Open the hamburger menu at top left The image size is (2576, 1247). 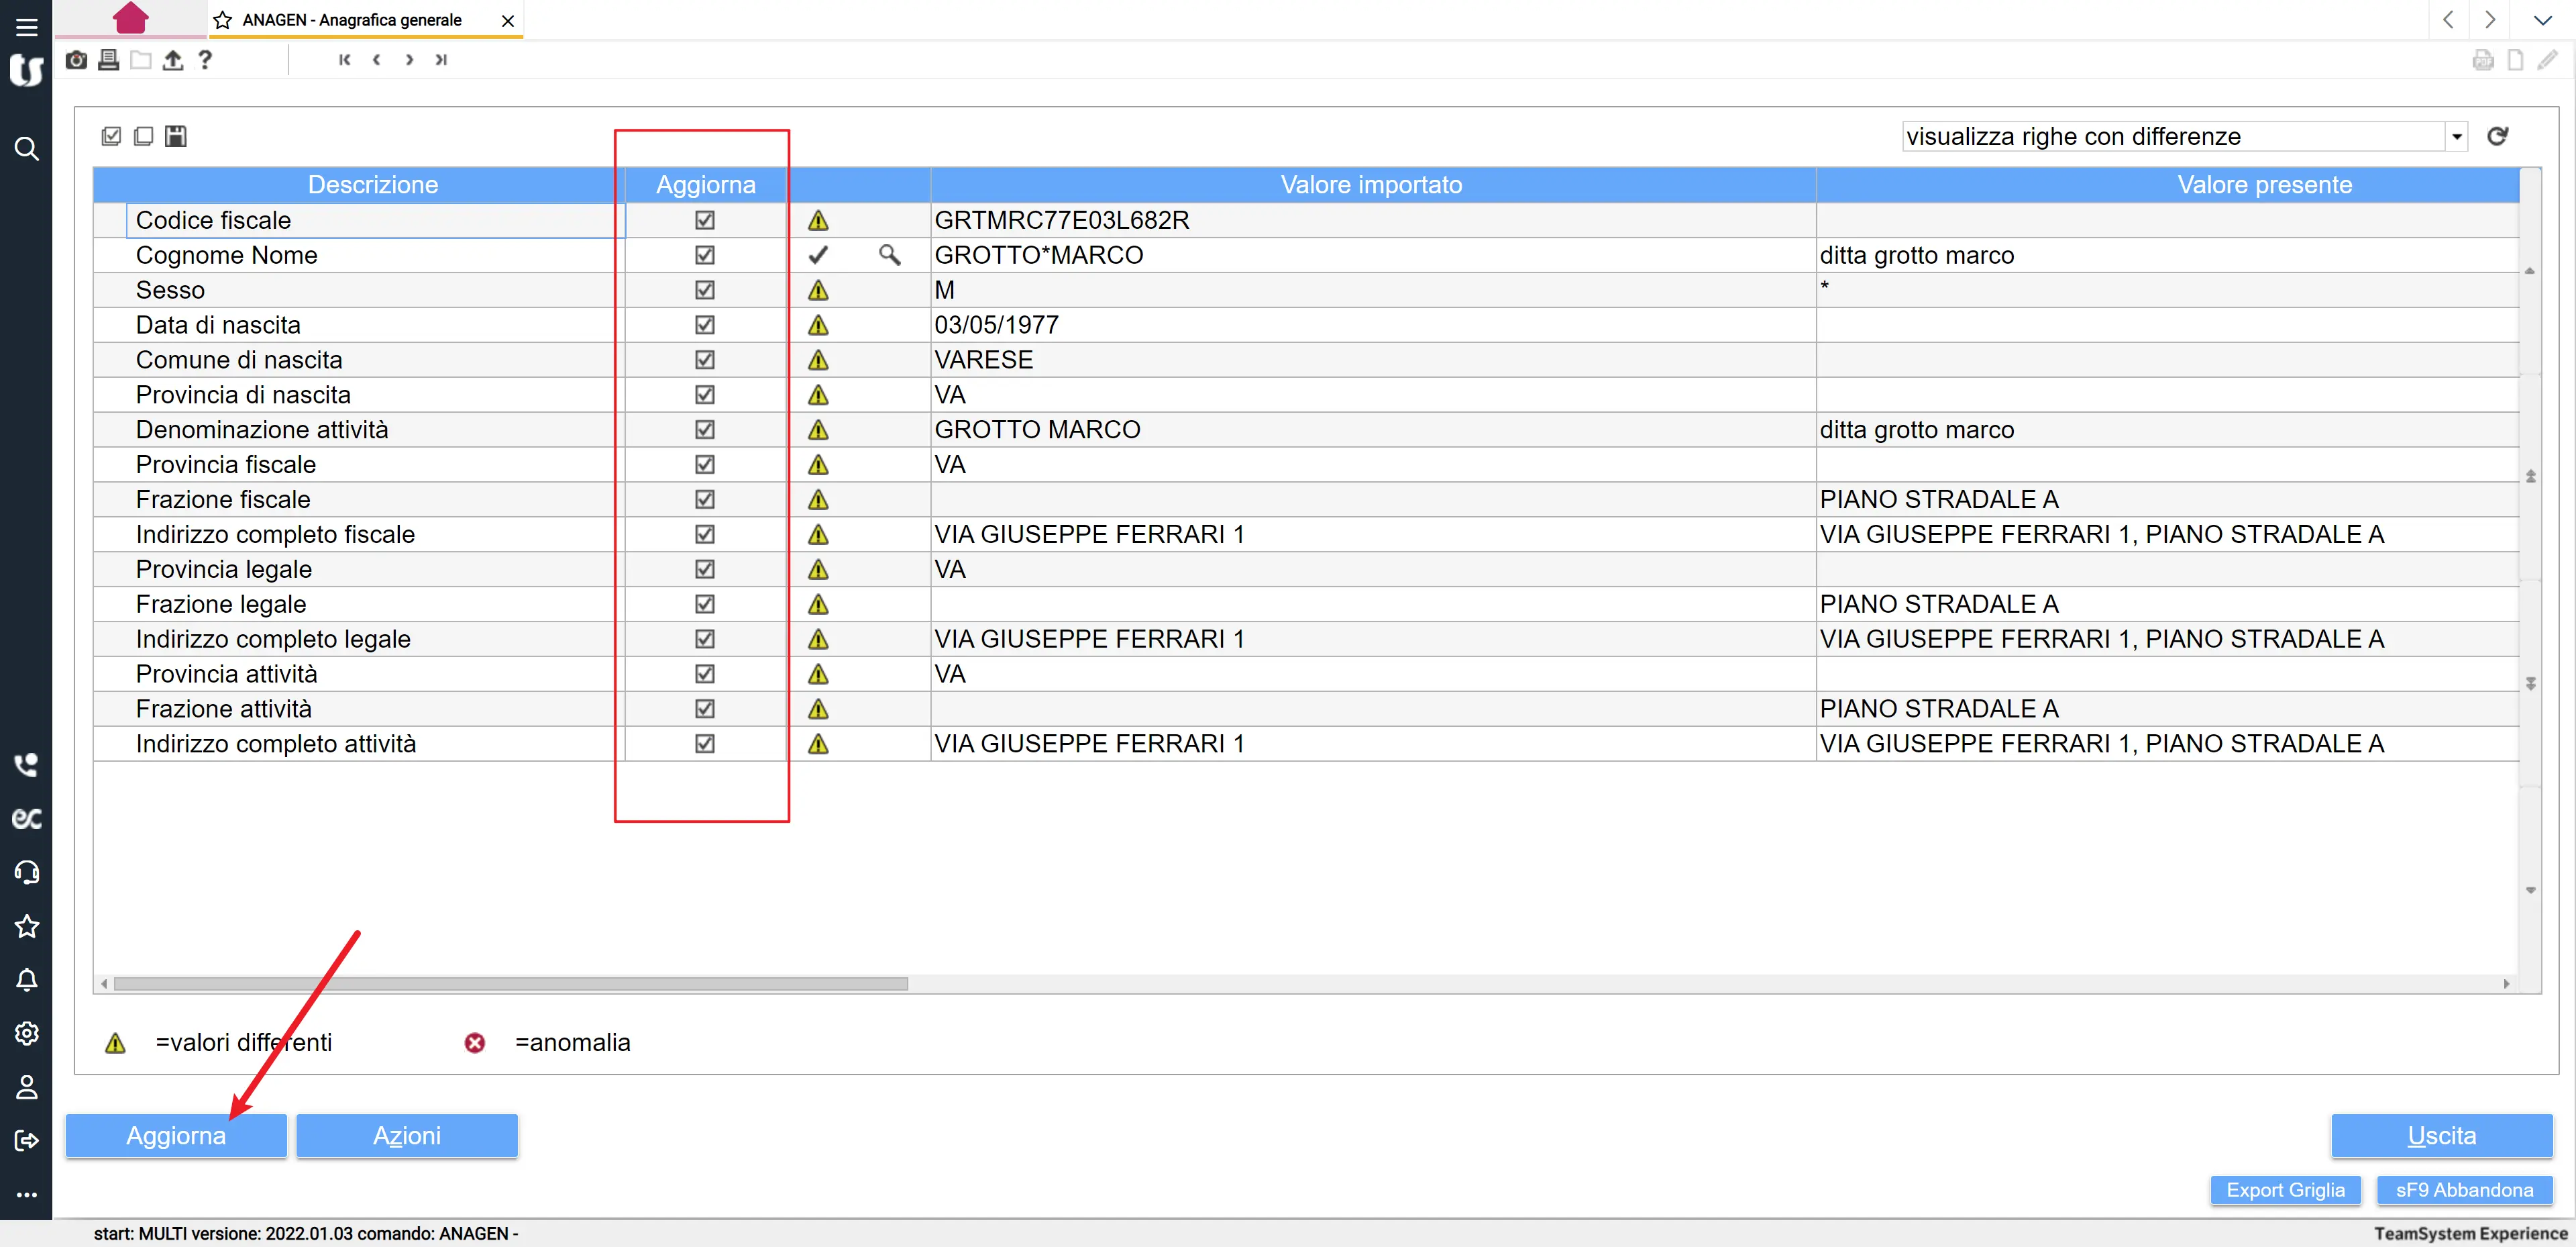tap(27, 27)
